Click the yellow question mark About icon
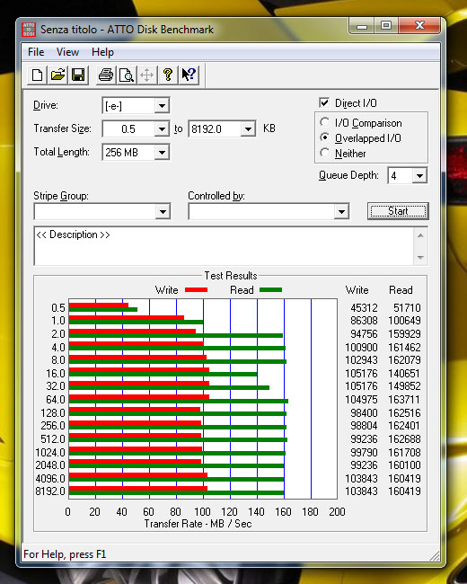Screen dimensions: 467x584 [168, 75]
